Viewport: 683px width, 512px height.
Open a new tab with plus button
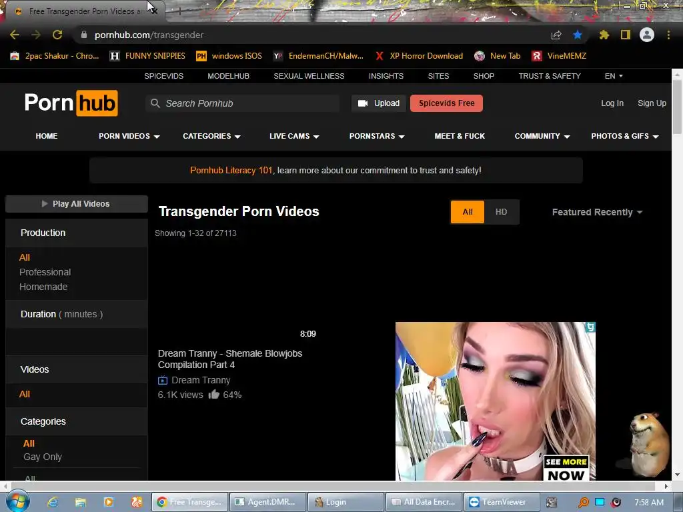[179, 11]
